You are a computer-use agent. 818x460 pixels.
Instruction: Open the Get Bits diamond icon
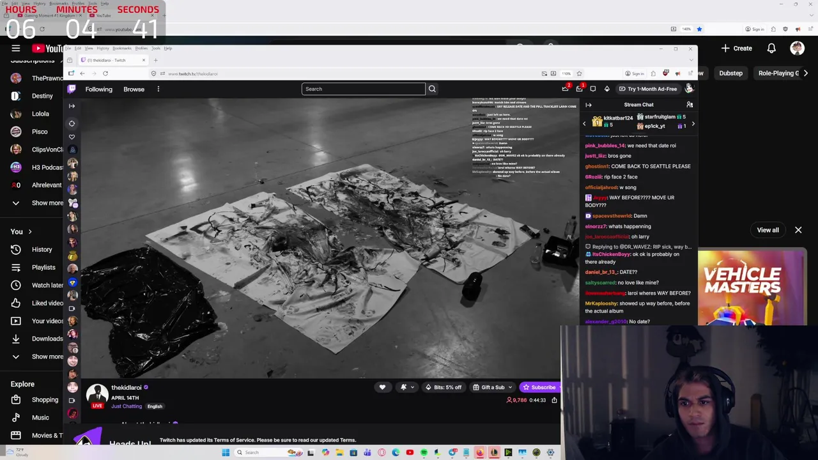tap(606, 89)
